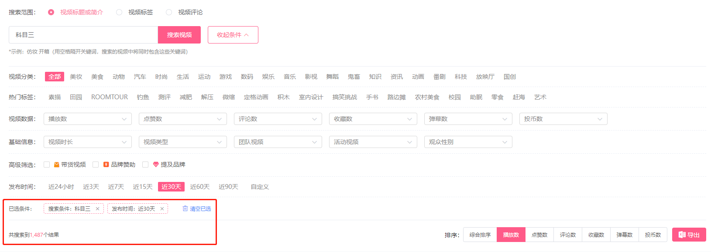711x252 pixels.
Task: Expand the 视频时长 dropdown
Action: [88, 142]
